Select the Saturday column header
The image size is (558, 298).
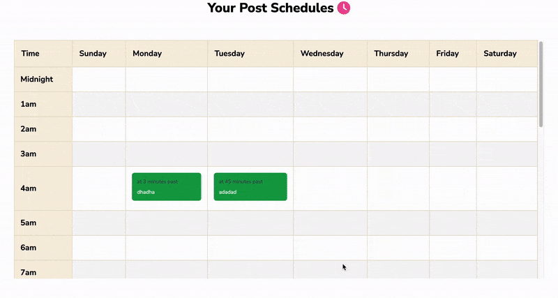[507, 54]
